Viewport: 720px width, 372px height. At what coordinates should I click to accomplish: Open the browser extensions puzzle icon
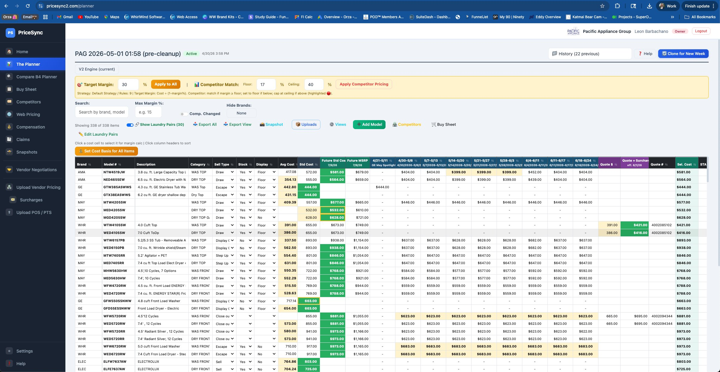click(x=618, y=6)
